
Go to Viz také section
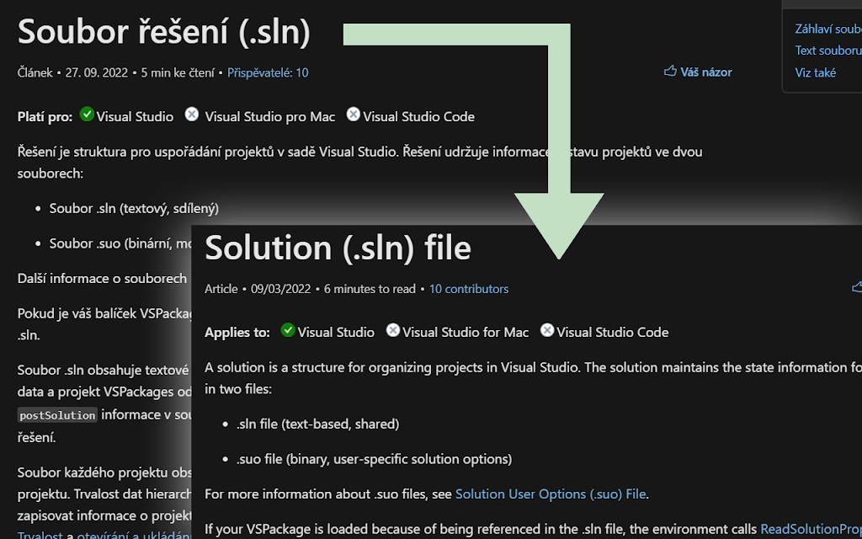815,72
